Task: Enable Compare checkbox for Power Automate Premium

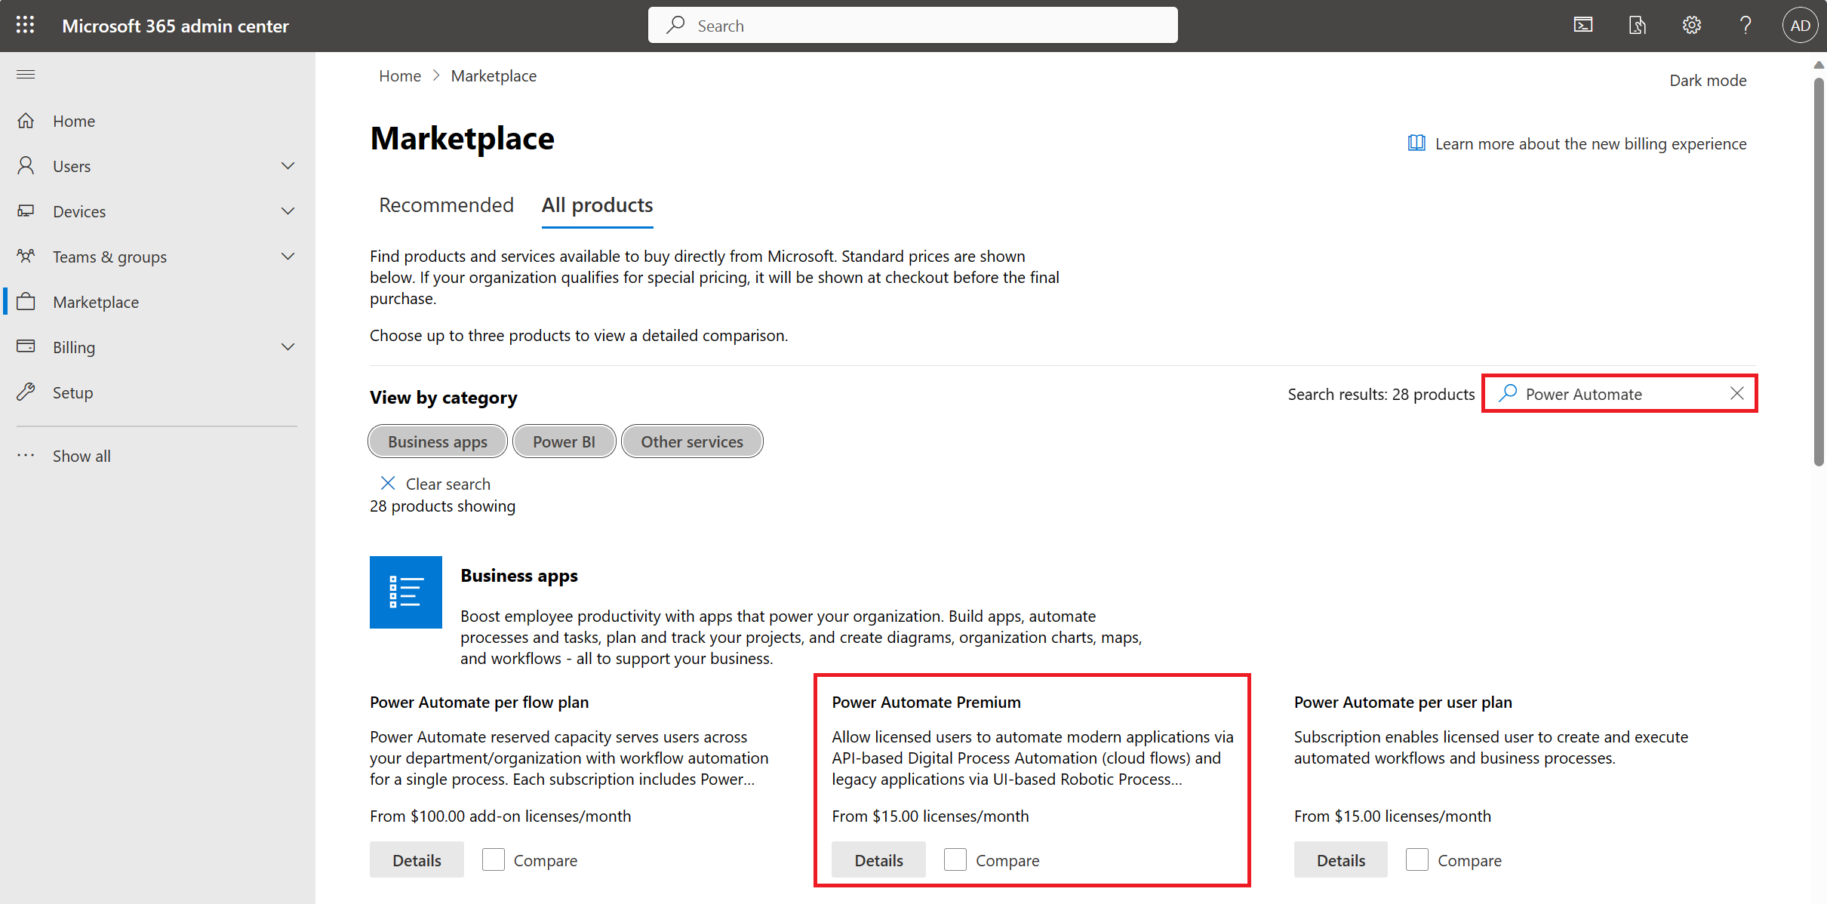Action: pos(955,859)
